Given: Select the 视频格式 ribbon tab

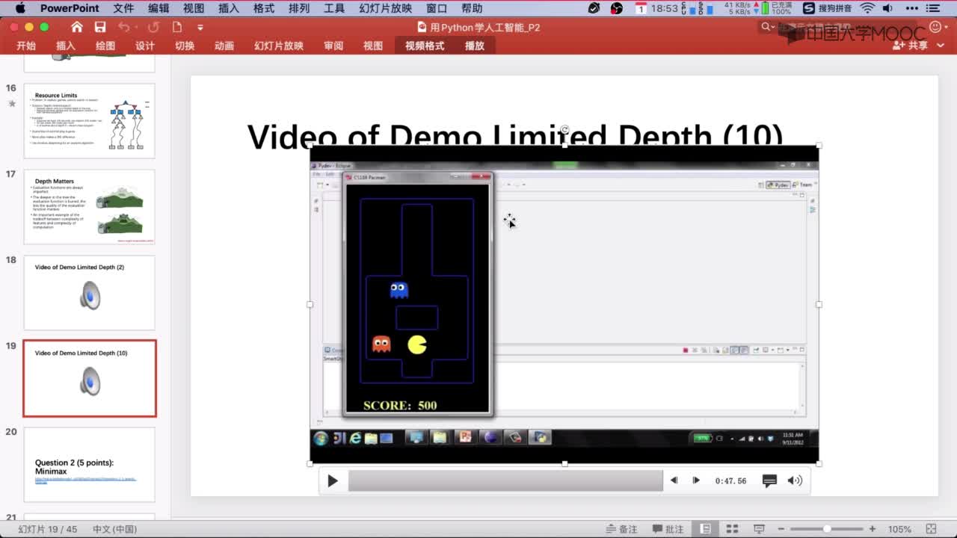Looking at the screenshot, I should 425,46.
